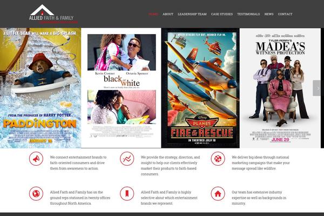Open Leadership Team menu item
Screen dimensions: 324x216
click(192, 14)
